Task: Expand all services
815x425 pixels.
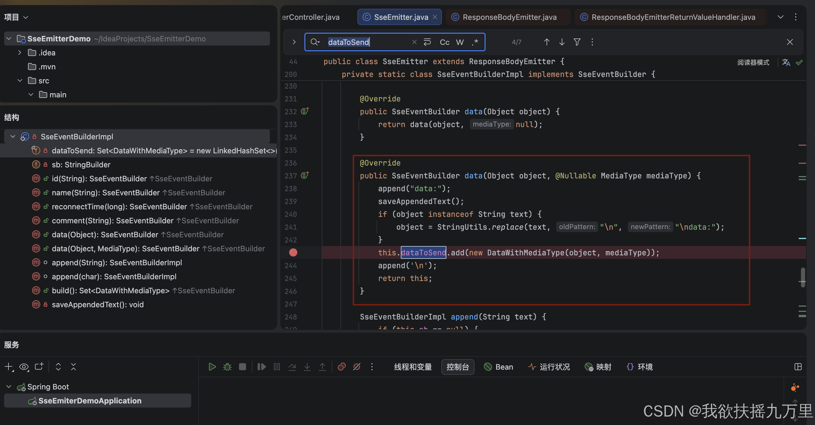Action: point(58,367)
